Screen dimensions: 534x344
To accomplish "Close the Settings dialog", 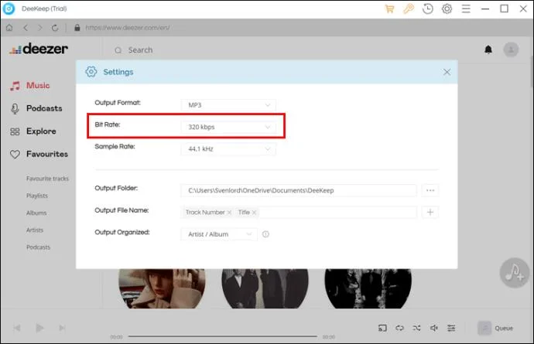I will click(x=447, y=72).
